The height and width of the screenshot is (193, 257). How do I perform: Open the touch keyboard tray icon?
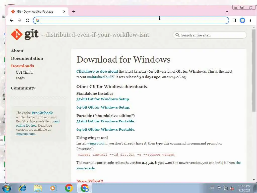click(212, 188)
